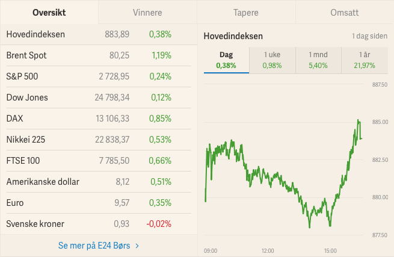Open the Oversikt tab

[49, 12]
